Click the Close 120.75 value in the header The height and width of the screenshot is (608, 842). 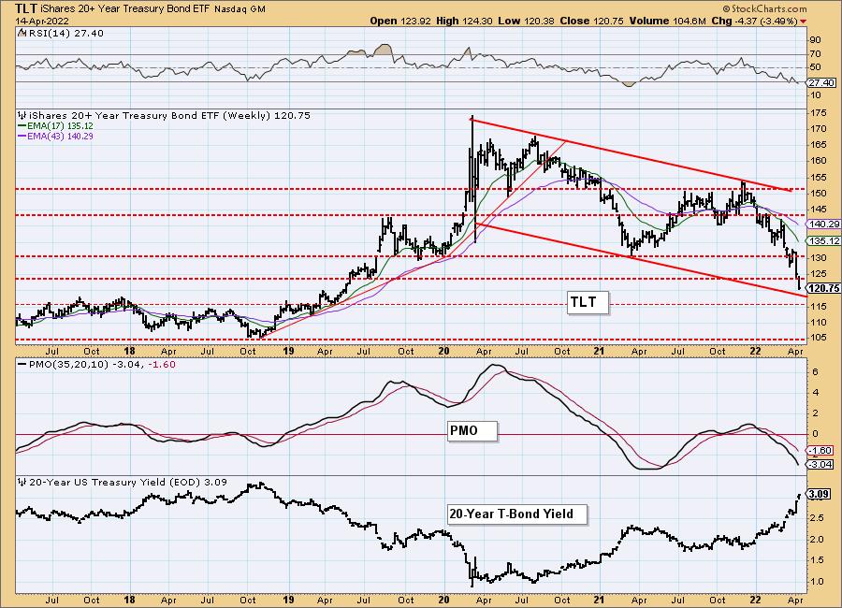[x=592, y=21]
